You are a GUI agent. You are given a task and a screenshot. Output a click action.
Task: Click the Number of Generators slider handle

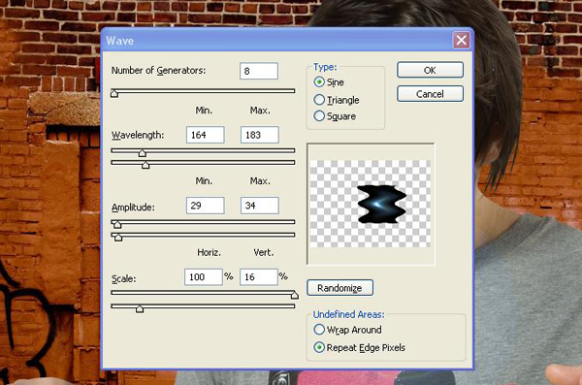point(114,93)
